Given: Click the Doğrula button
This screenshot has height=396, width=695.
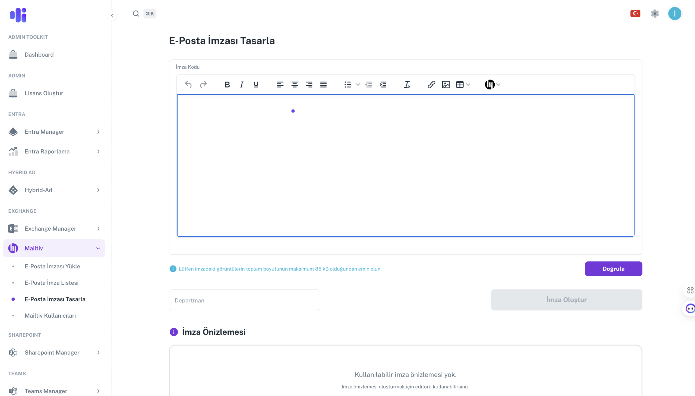Looking at the screenshot, I should [613, 269].
